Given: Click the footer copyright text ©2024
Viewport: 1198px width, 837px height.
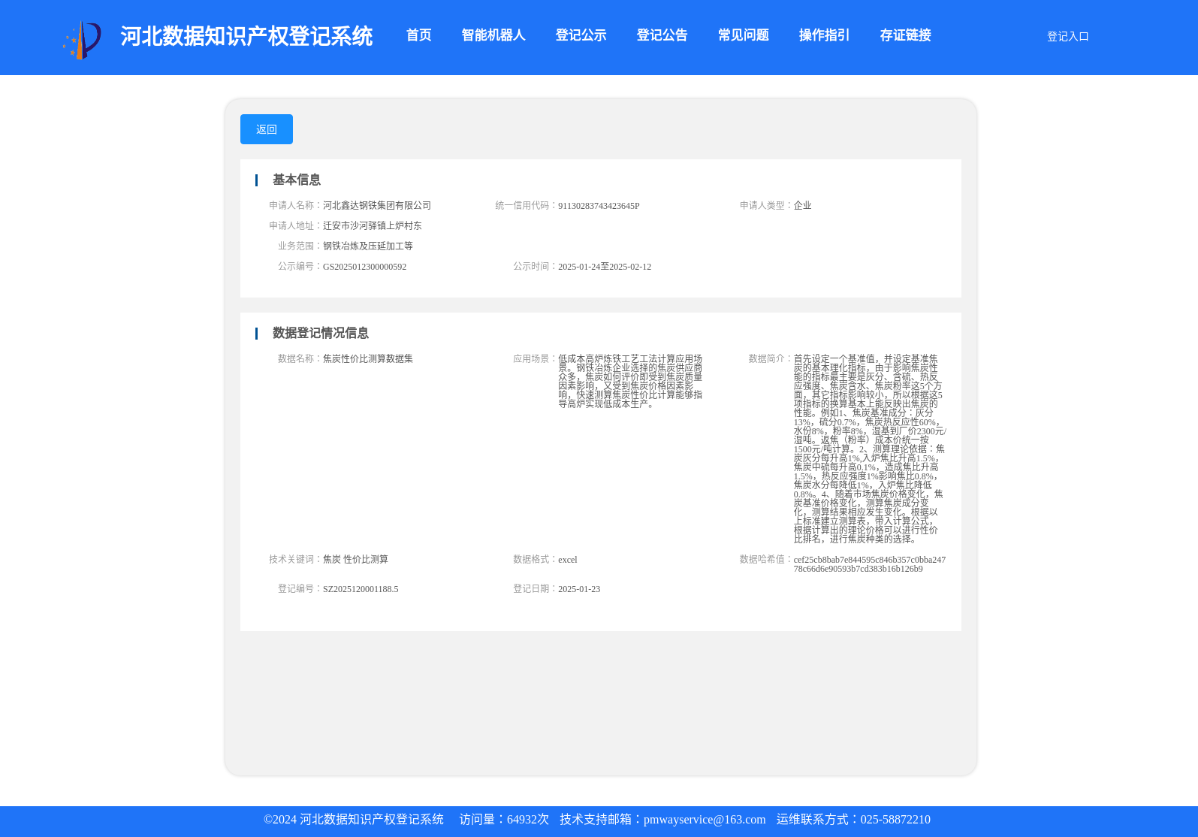Looking at the screenshot, I should coord(354,820).
